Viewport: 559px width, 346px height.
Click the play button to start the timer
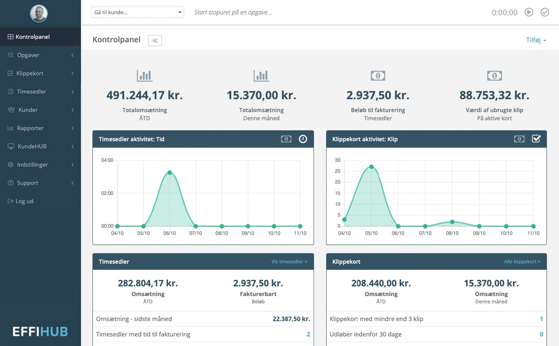coord(529,12)
